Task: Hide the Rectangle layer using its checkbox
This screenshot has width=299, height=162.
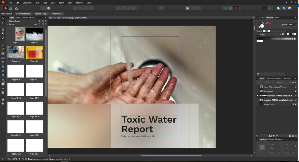Action: click(296, 91)
